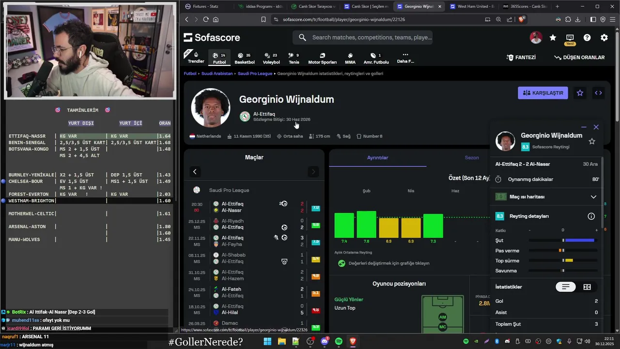Open browser downloads
Viewport: 620px width, 349px height.
pos(577,19)
